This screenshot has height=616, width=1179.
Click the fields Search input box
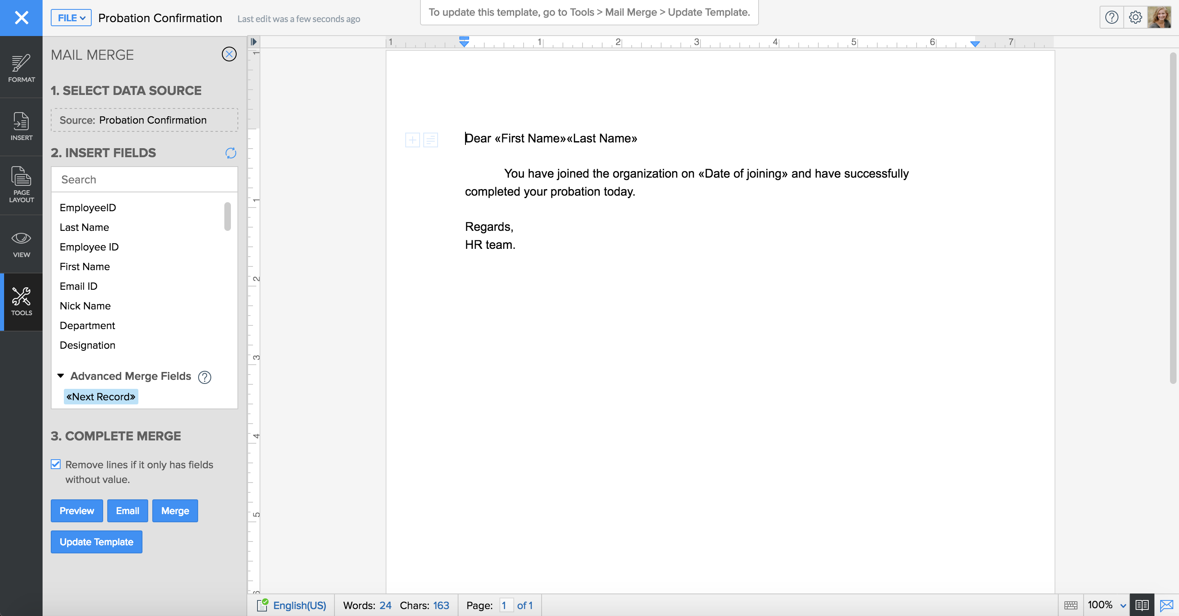tap(144, 179)
